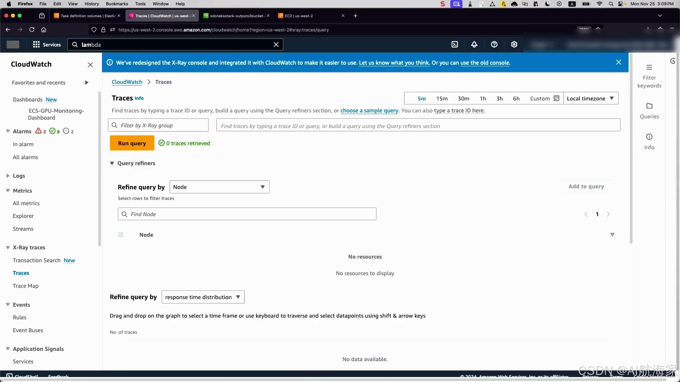Select the 3h time range
This screenshot has width=680, height=382.
pos(499,99)
